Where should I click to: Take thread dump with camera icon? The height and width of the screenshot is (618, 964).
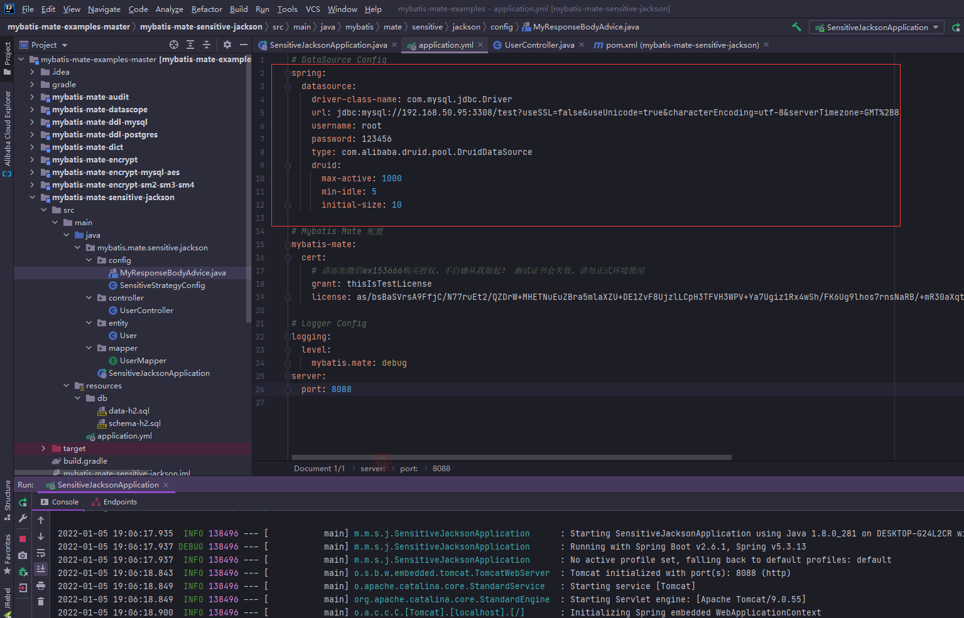[23, 555]
